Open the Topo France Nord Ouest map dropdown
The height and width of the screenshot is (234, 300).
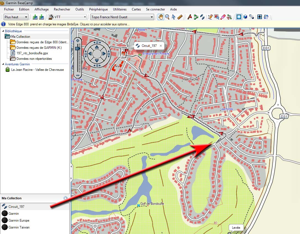point(122,17)
